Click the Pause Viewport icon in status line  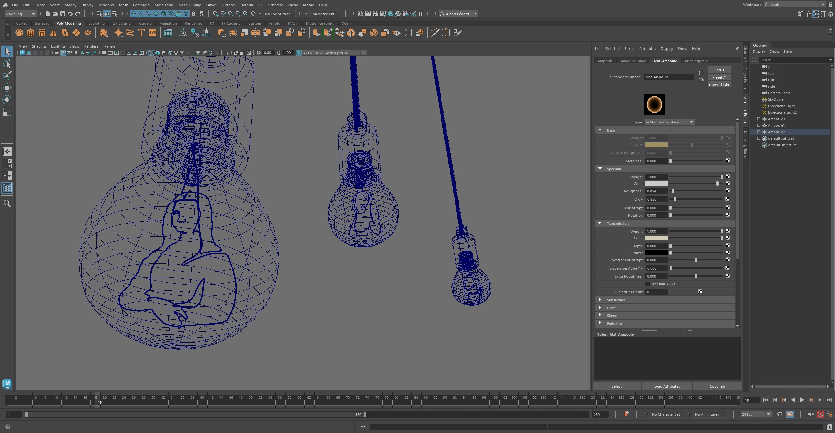[421, 14]
